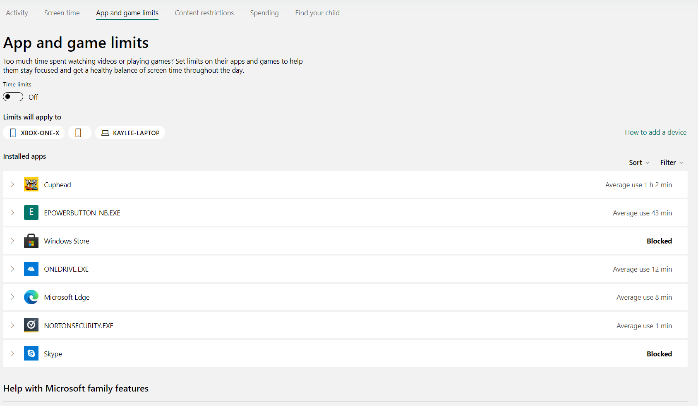The height and width of the screenshot is (406, 698).
Task: Expand the Cuphead row chevron
Action: (x=12, y=184)
